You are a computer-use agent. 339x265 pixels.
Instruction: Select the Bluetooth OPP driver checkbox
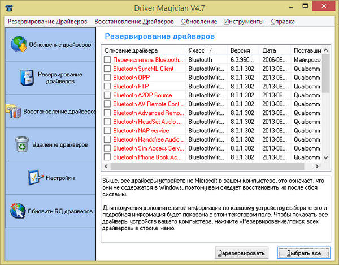point(107,78)
